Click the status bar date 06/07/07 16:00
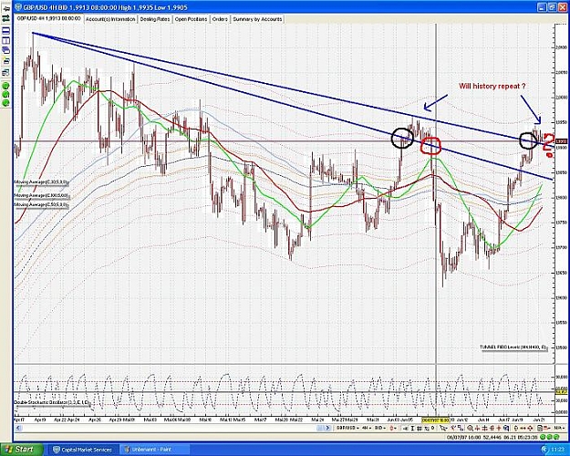 pyautogui.click(x=464, y=437)
